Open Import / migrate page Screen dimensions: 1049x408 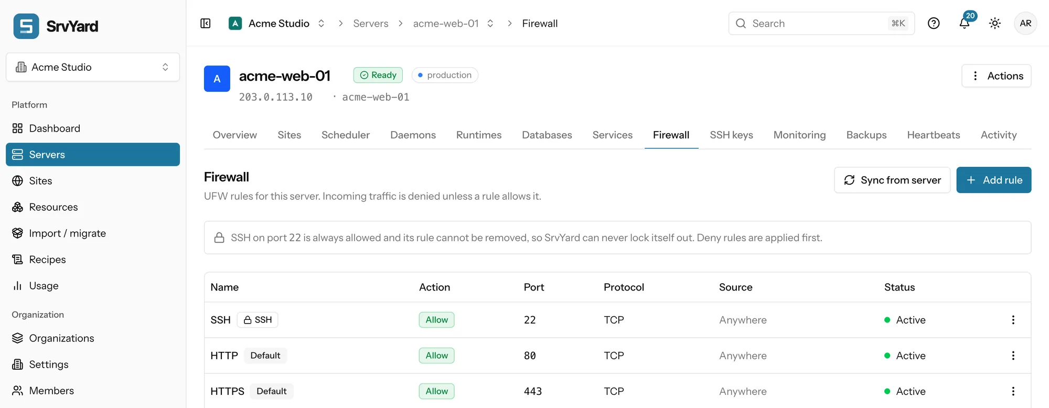[x=93, y=233]
